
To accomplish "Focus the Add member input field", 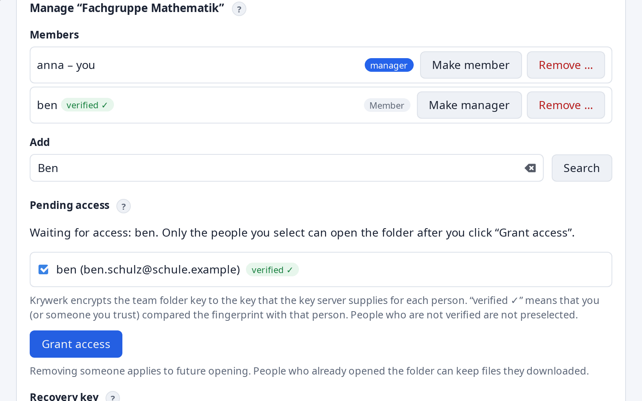I will [286, 168].
